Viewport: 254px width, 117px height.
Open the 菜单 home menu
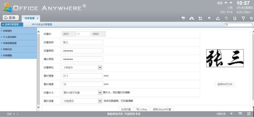click(11, 18)
